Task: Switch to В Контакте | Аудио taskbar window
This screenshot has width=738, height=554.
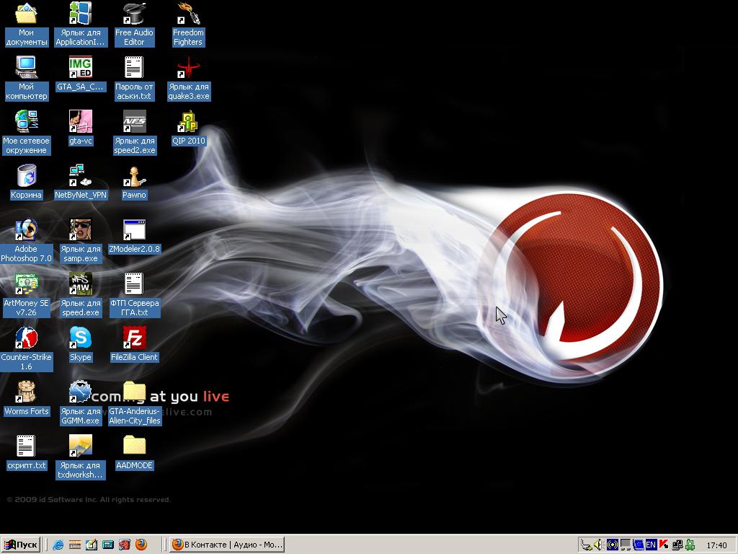Action: 227,545
